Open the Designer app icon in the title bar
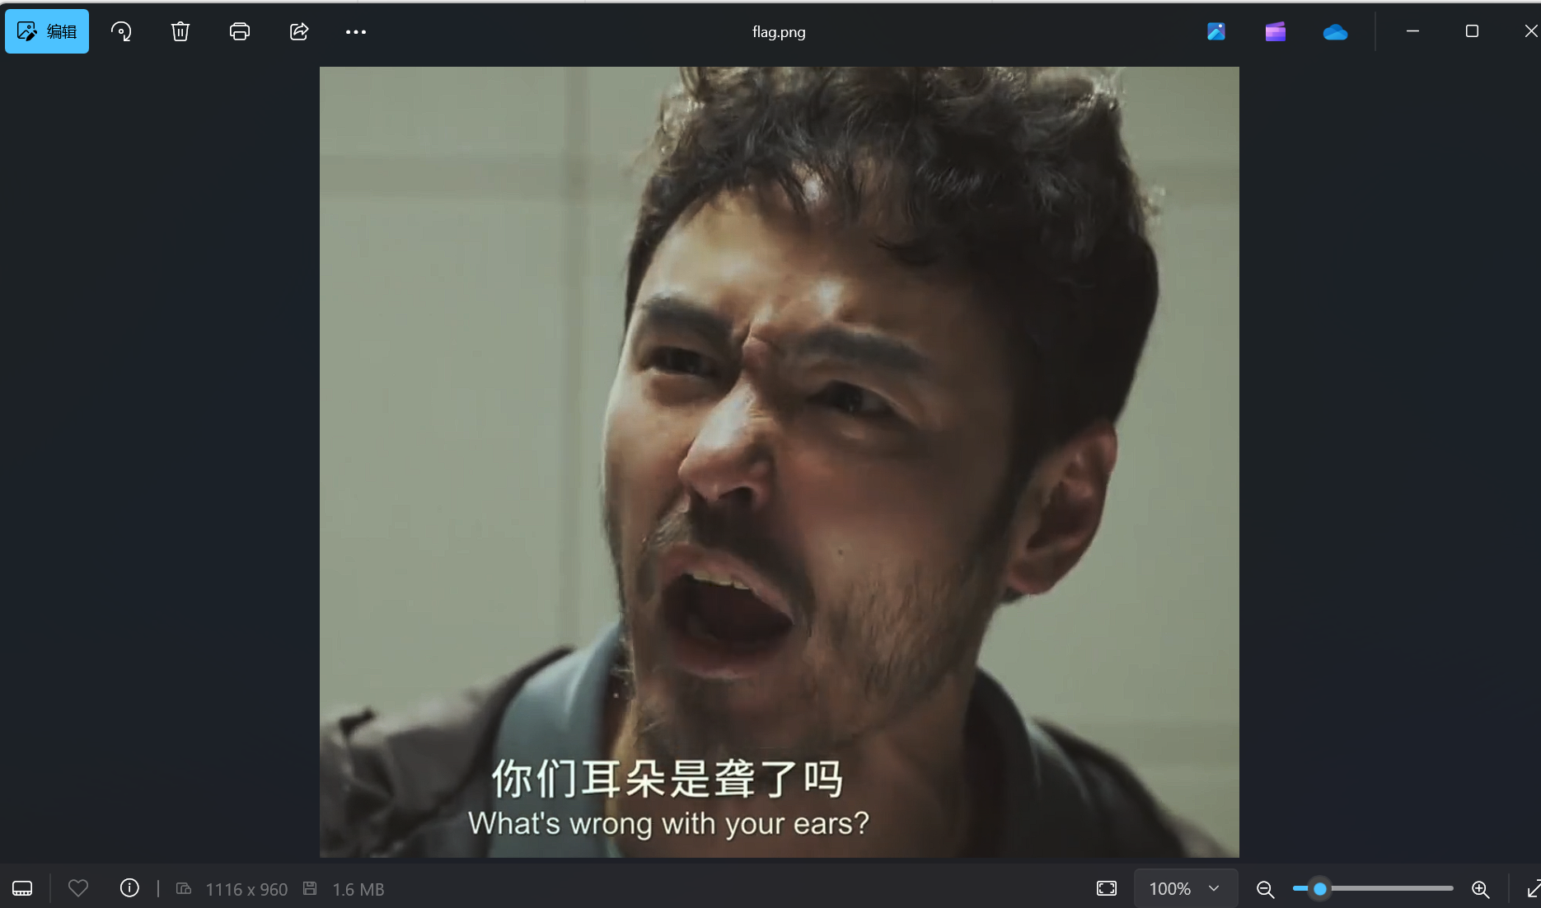The width and height of the screenshot is (1541, 908). pyautogui.click(x=1216, y=31)
